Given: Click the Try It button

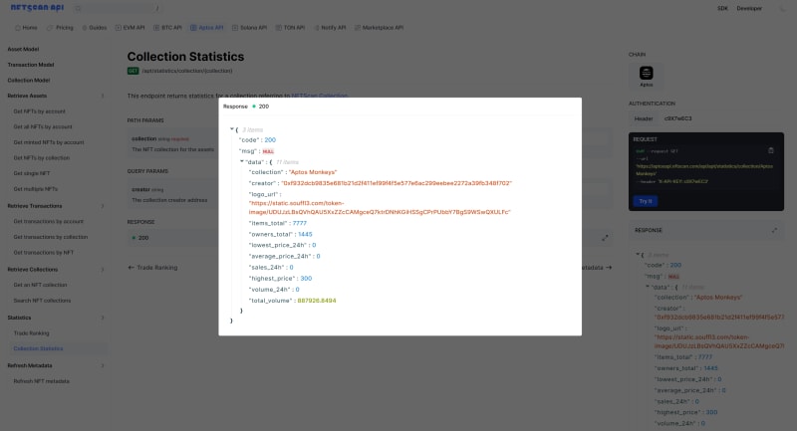Looking at the screenshot, I should 646,201.
